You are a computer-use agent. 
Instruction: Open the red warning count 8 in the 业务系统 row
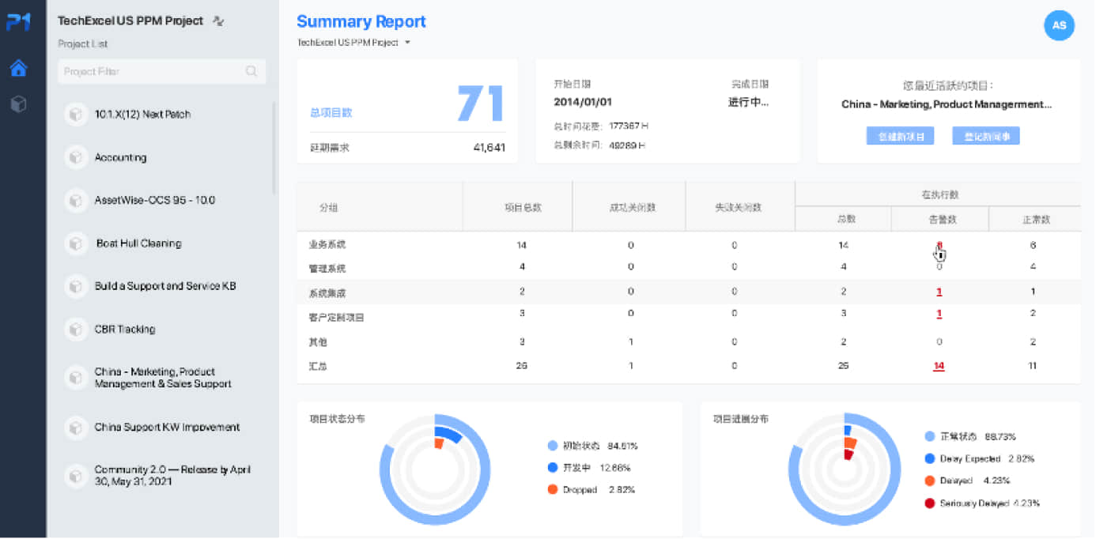click(x=939, y=245)
